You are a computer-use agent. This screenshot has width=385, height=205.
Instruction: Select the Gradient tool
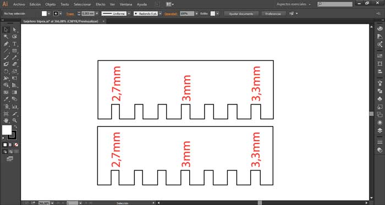pyautogui.click(x=14, y=92)
